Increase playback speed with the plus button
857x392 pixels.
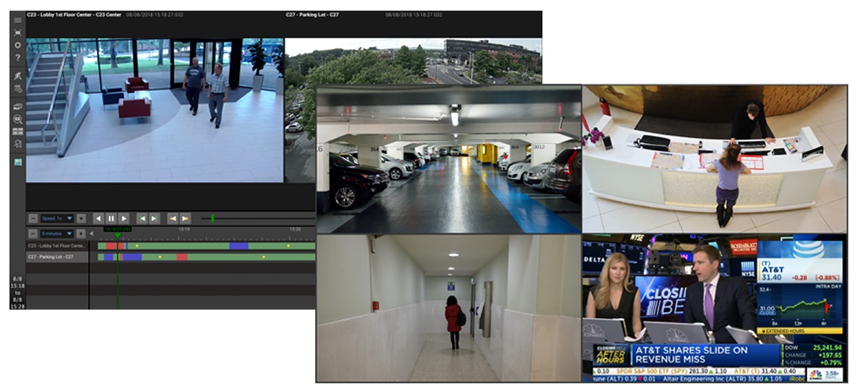coord(81,219)
